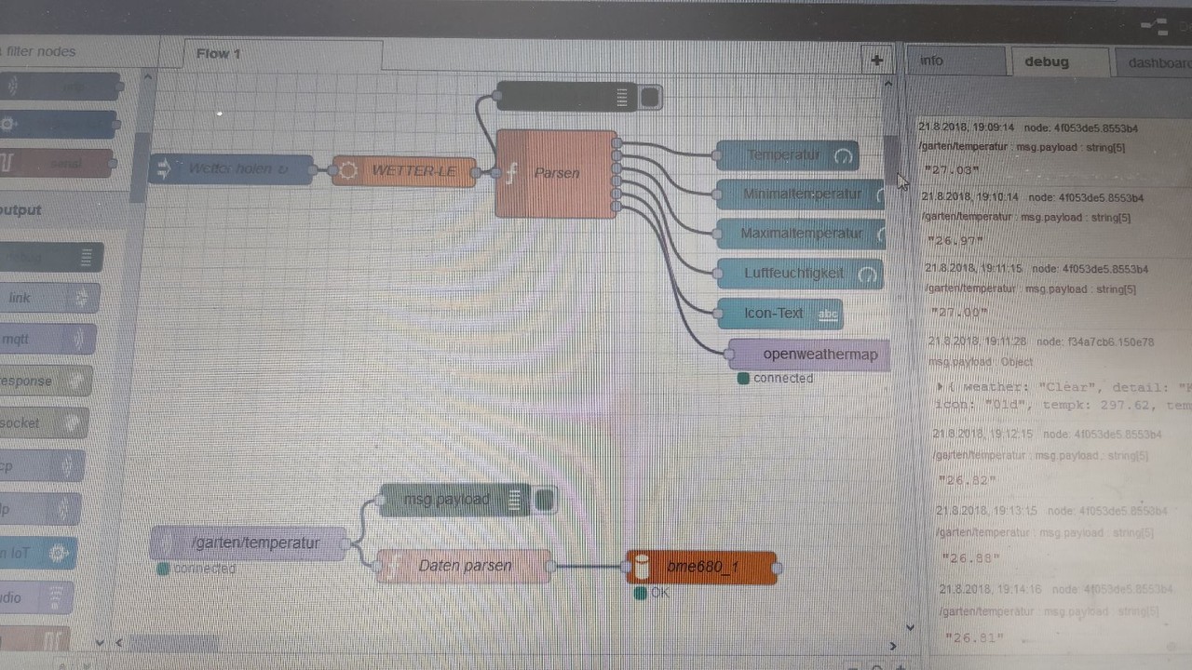Select the Flow 1 workspace tab

pyautogui.click(x=219, y=54)
